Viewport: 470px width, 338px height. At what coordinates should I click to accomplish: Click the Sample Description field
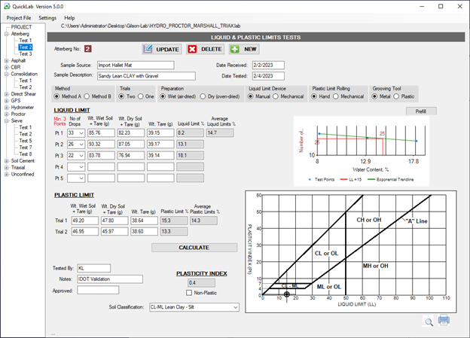coord(146,76)
